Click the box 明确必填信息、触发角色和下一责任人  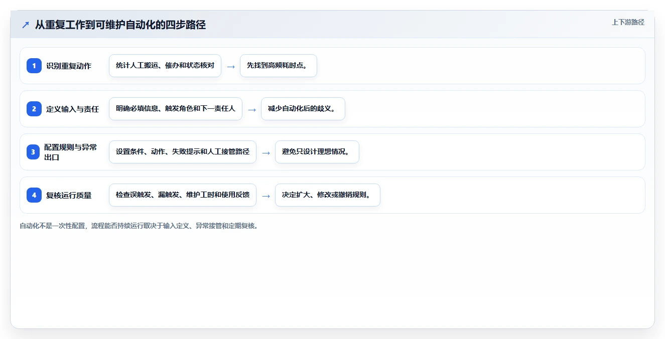point(176,109)
